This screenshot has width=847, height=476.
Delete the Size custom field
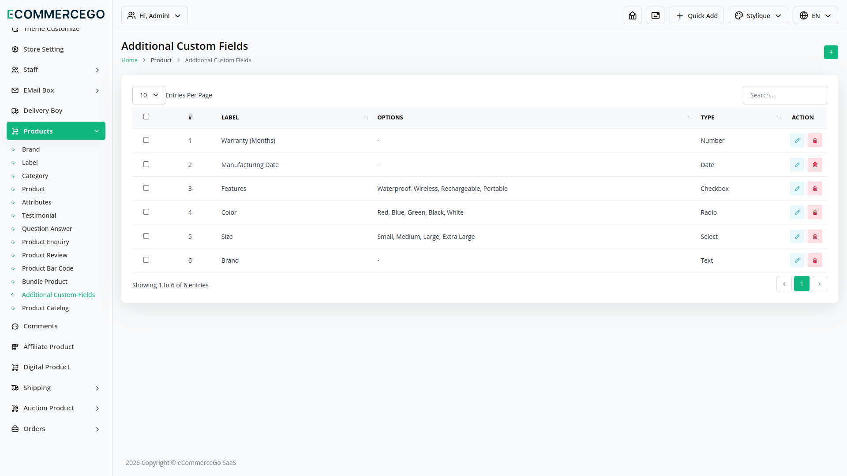pos(815,237)
